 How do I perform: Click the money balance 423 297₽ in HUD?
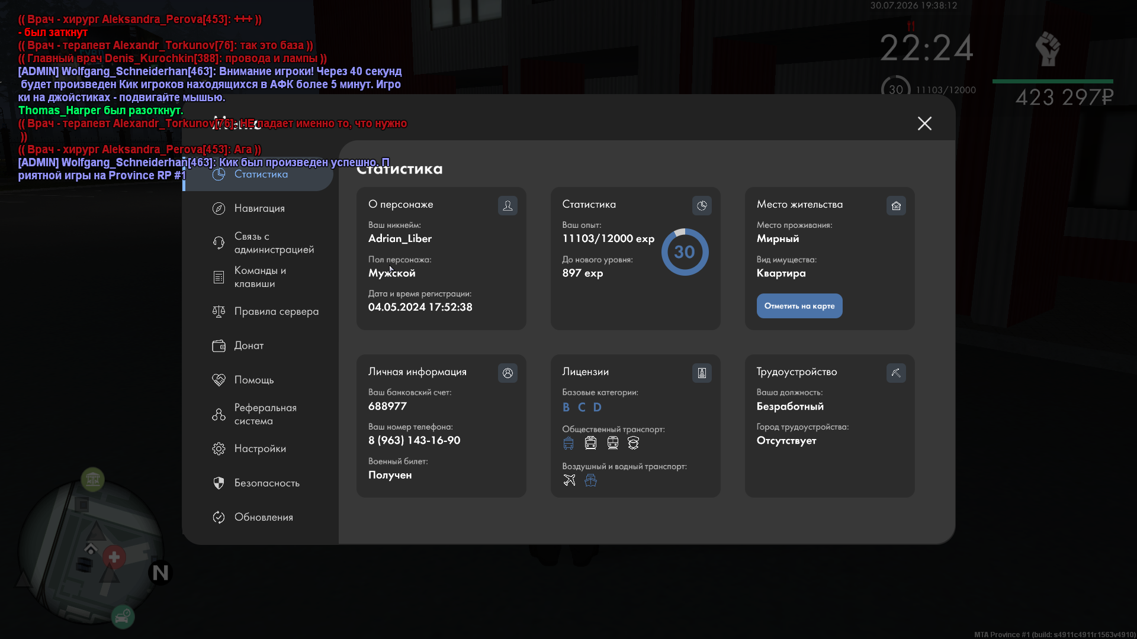[1064, 97]
